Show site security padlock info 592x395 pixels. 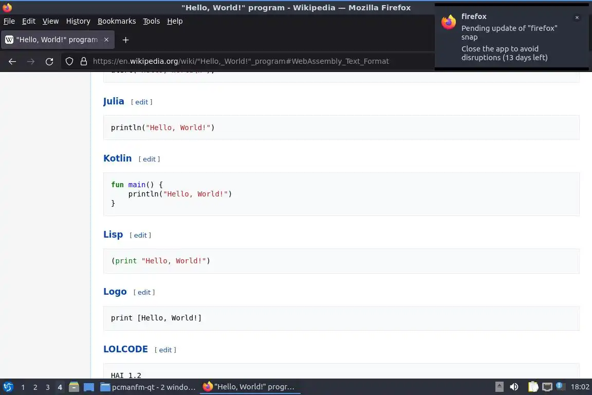pos(84,61)
